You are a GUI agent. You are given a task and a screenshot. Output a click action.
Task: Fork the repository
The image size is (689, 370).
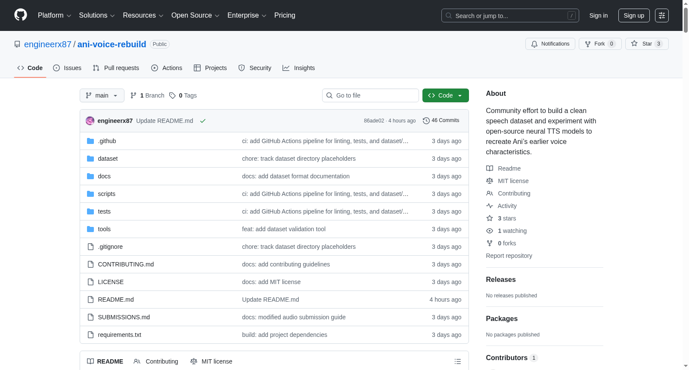point(600,44)
